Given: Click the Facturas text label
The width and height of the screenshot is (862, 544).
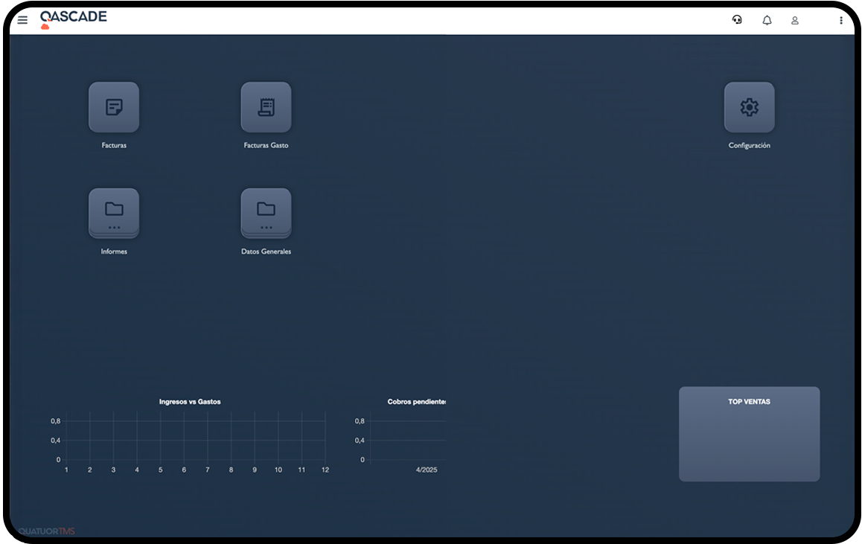Looking at the screenshot, I should [x=114, y=146].
